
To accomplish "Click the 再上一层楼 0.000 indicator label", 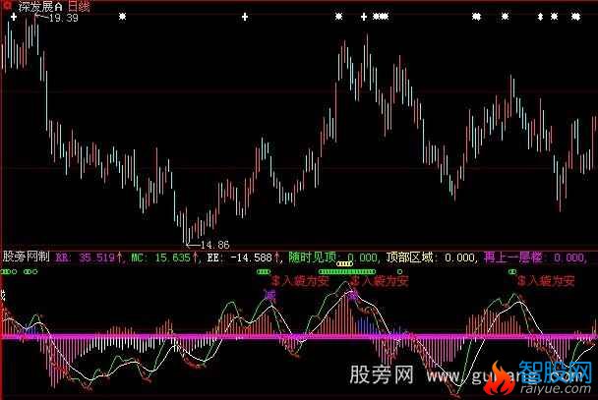I will (x=535, y=257).
